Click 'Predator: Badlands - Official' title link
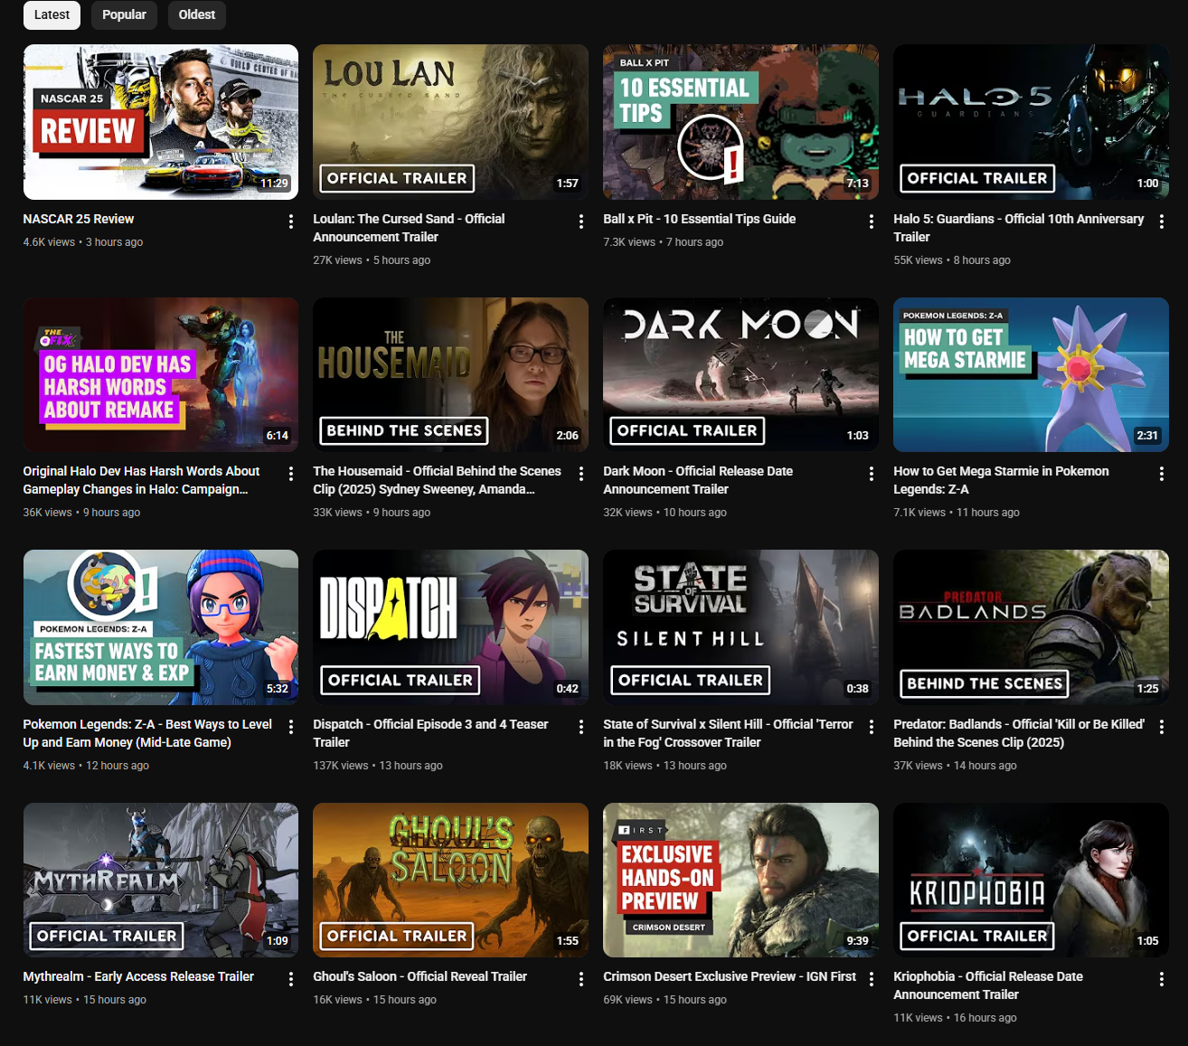Viewport: 1188px width, 1046px height. [1019, 733]
